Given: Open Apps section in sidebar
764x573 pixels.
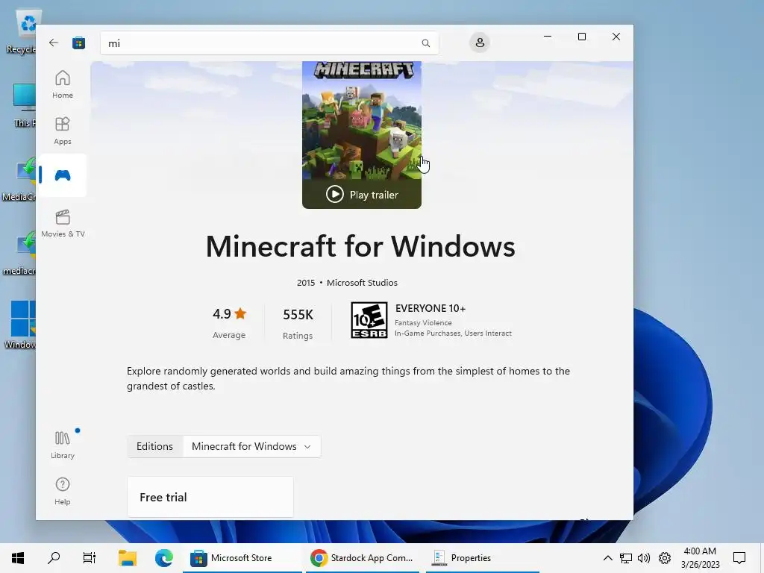Looking at the screenshot, I should coord(63,131).
